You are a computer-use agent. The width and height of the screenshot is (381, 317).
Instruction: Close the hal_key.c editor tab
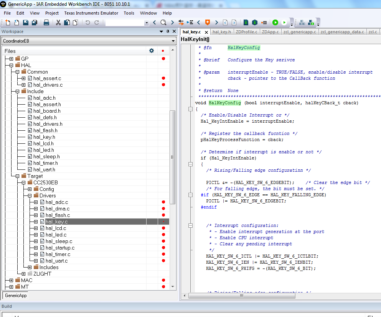click(206, 32)
